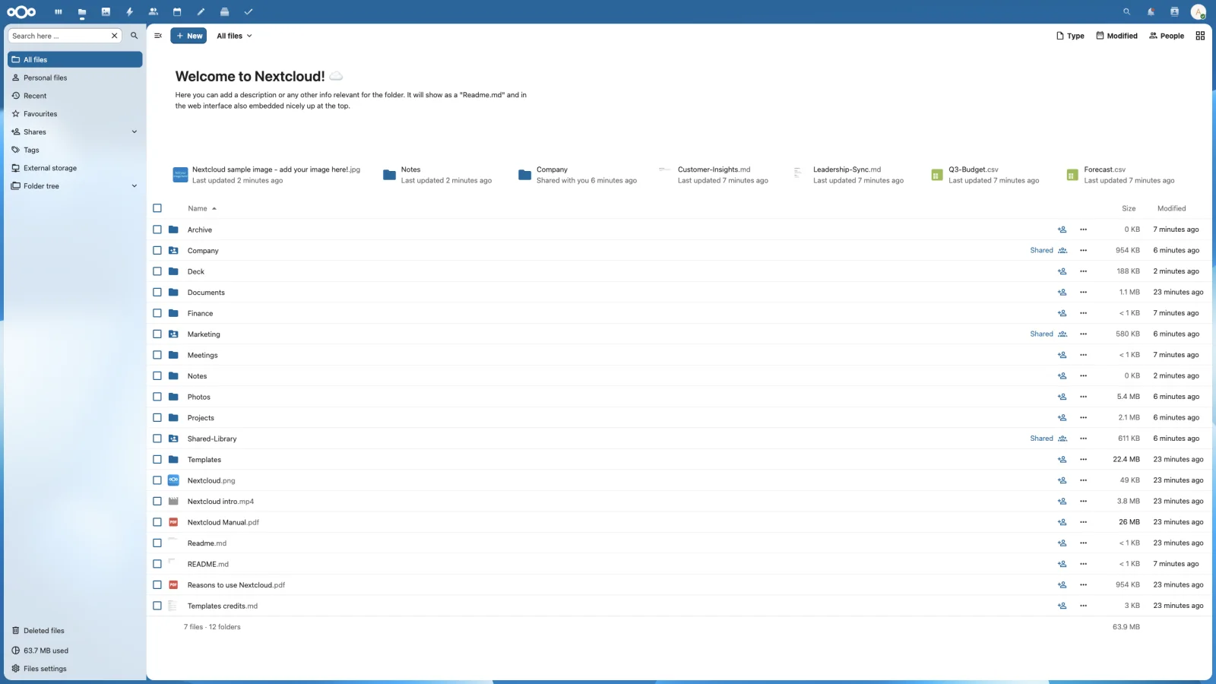Open the Forecast.csv recent file card

[x=1120, y=175]
